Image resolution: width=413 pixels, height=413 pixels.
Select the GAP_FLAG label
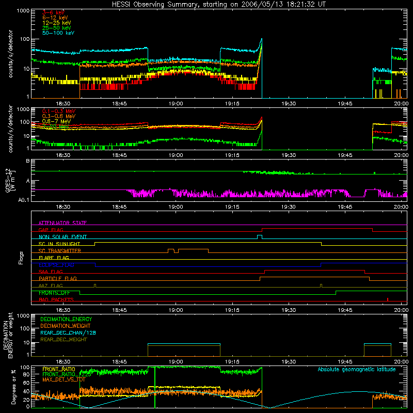click(51, 230)
